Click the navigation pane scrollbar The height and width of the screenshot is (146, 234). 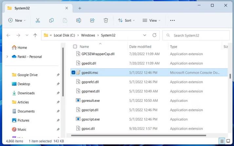(63, 72)
